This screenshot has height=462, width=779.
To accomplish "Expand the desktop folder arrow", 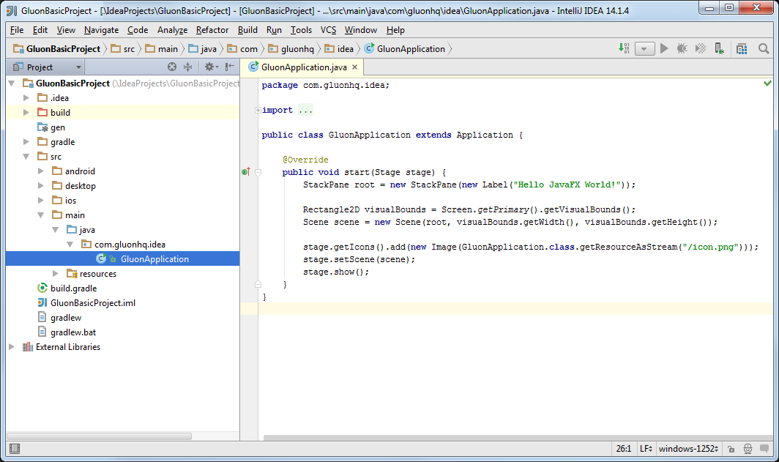I will coord(41,186).
